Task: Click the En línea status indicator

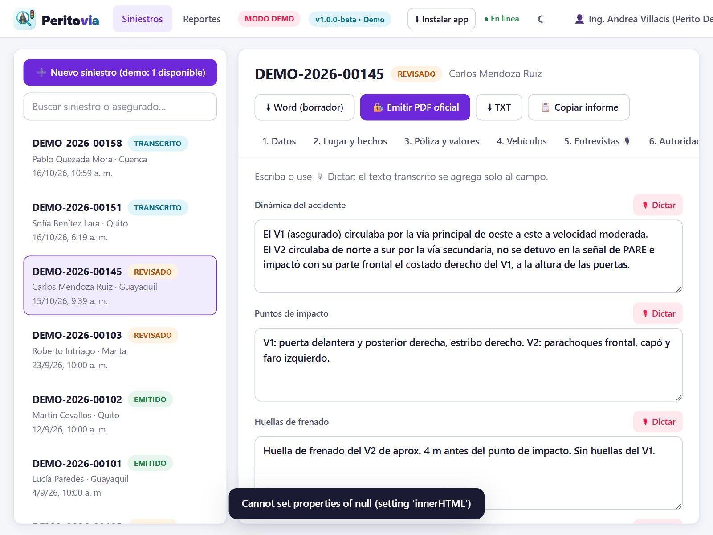Action: 501,19
